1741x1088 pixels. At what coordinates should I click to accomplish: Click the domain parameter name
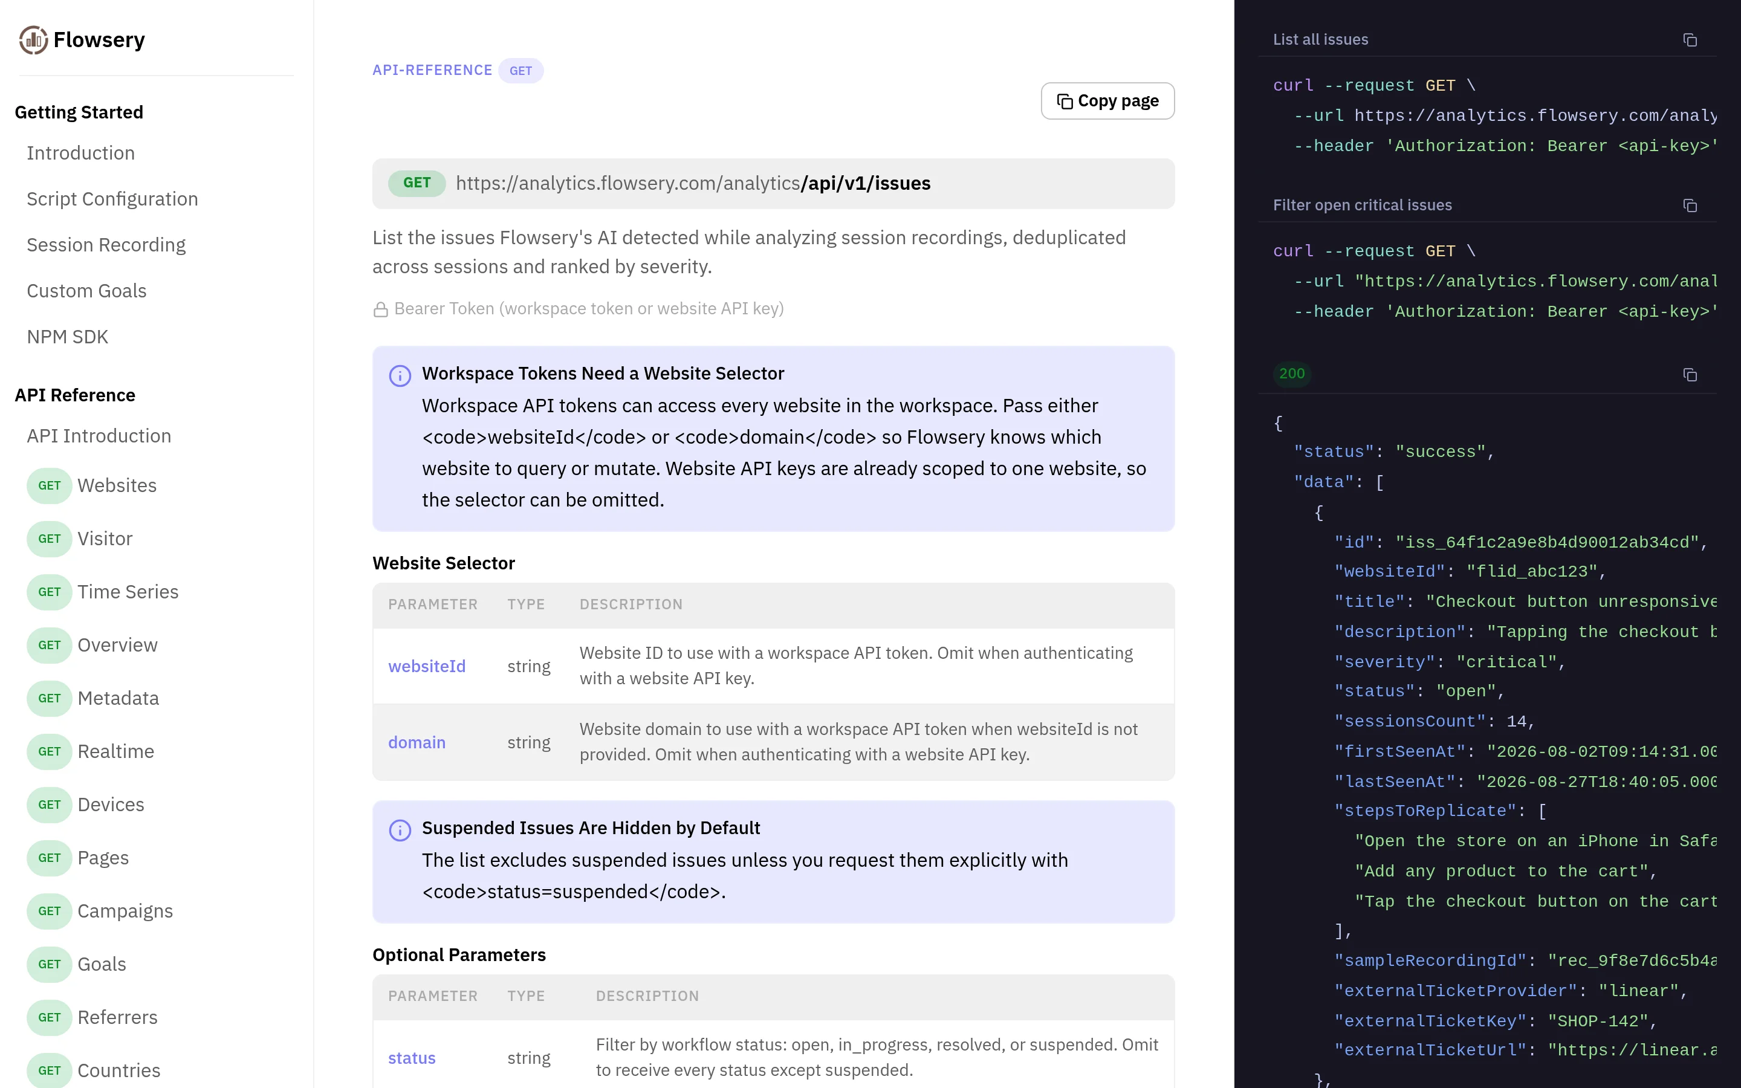pos(417,743)
